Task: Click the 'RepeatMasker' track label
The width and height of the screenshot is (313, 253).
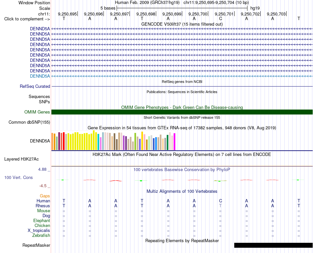Action: point(36,245)
